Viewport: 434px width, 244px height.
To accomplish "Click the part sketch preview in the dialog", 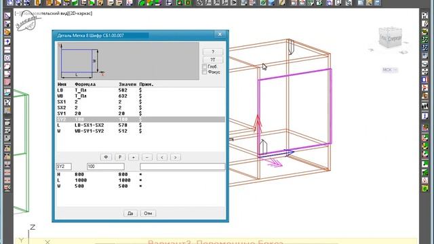I will coord(128,61).
